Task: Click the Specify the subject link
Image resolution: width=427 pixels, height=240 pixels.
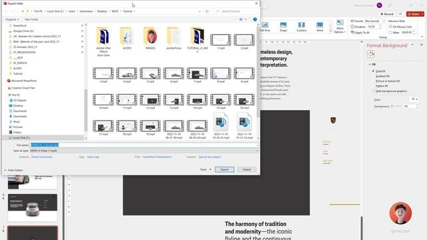Action: [209, 157]
